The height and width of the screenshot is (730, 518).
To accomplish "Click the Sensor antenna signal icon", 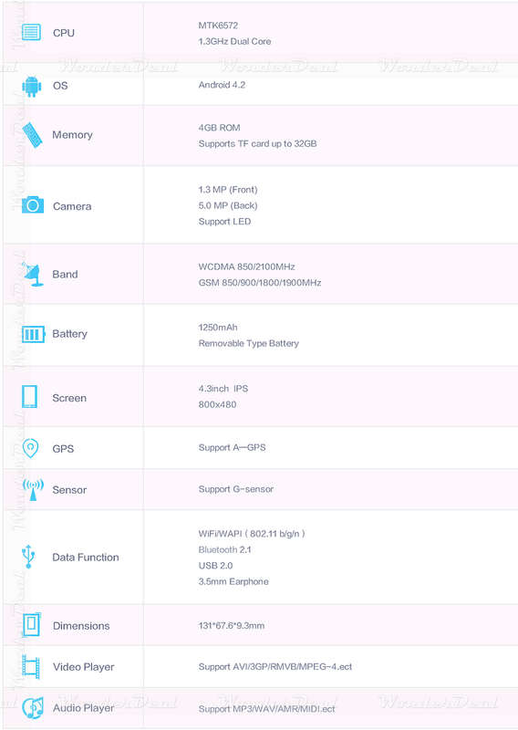I will click(33, 489).
